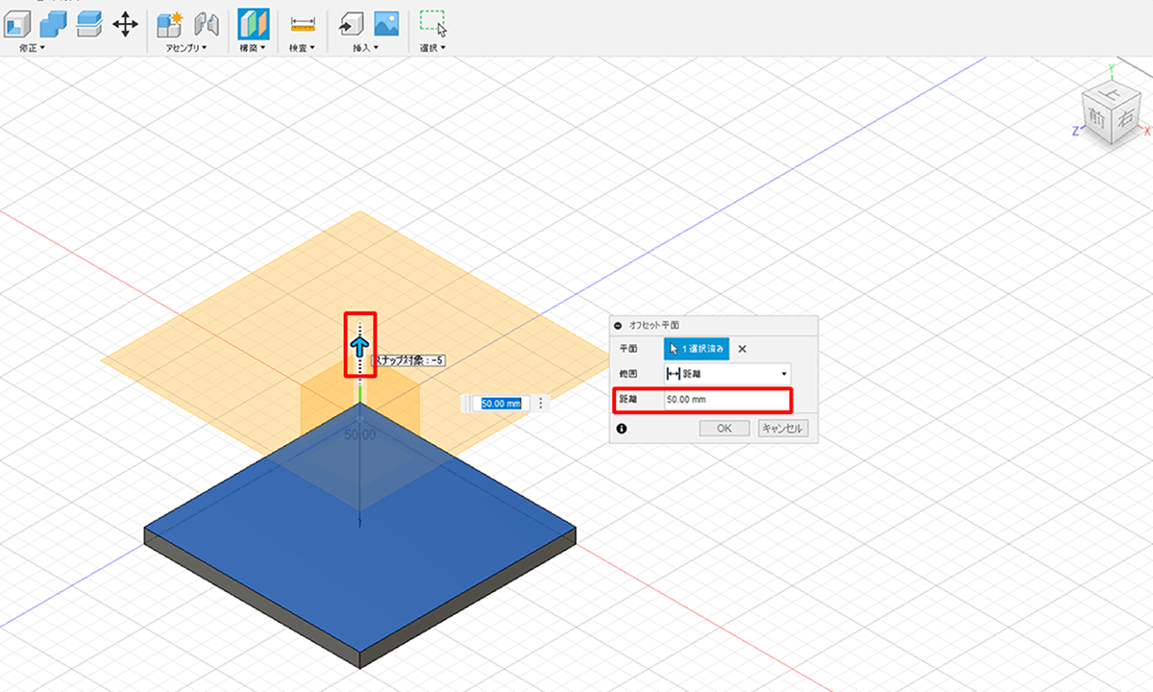Collapse the オフセット平面 dialog with minus icon
Viewport: 1153px width, 692px height.
click(619, 326)
